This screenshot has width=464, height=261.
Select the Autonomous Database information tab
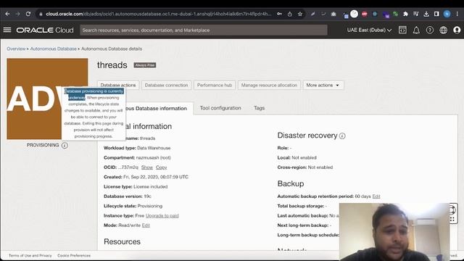(157, 109)
